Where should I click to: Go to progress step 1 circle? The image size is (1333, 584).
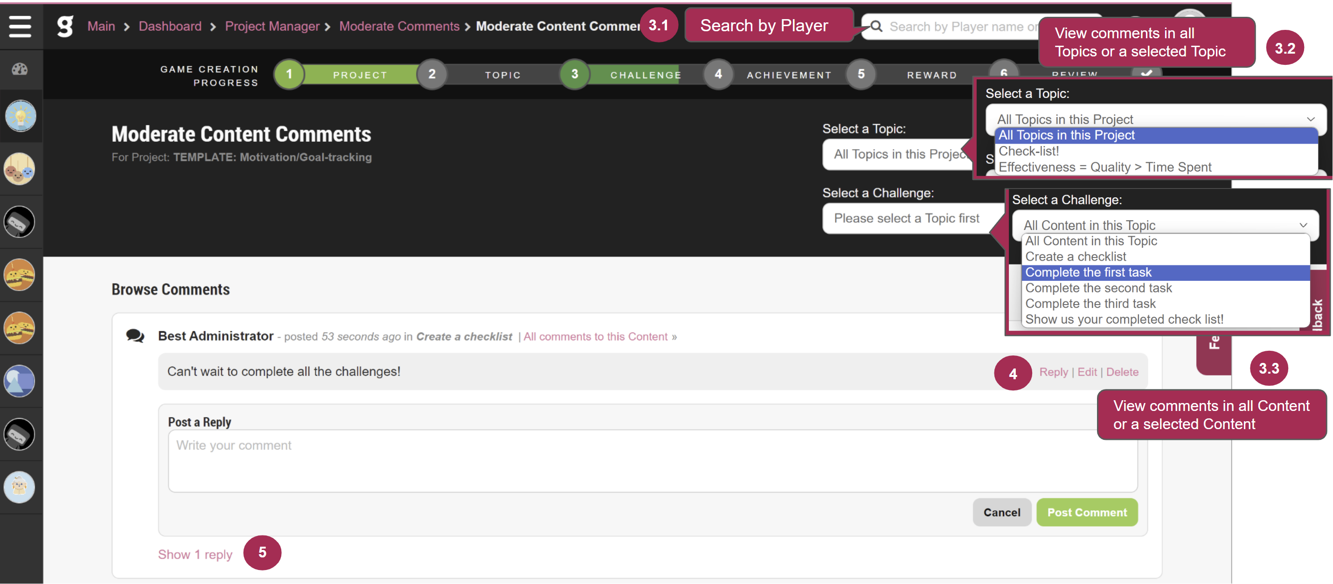tap(289, 74)
